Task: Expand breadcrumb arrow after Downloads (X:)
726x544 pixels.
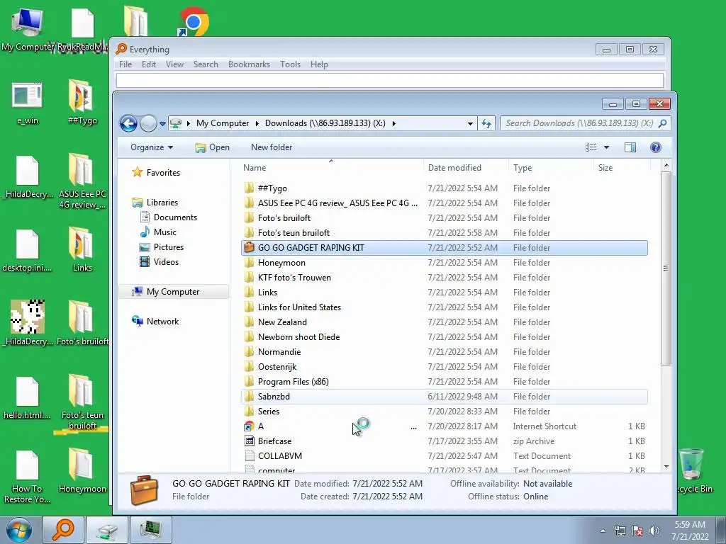Action: (x=393, y=123)
